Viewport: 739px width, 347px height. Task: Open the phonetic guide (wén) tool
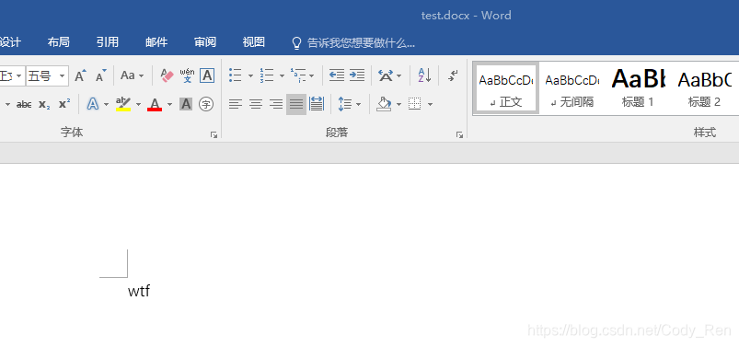pos(187,75)
